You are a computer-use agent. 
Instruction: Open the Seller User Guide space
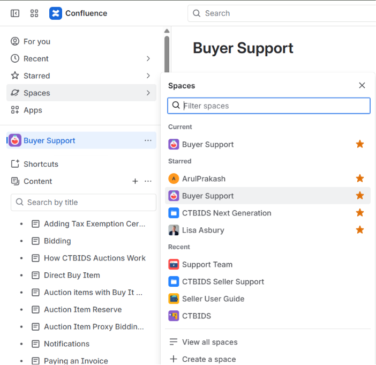point(268,299)
